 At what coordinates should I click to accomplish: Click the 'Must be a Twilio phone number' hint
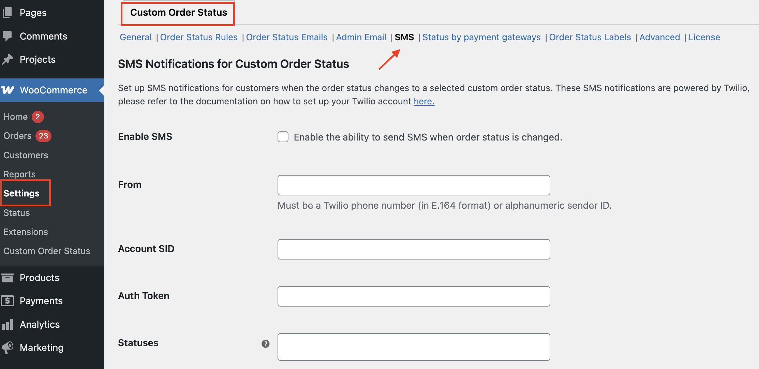[x=445, y=205]
